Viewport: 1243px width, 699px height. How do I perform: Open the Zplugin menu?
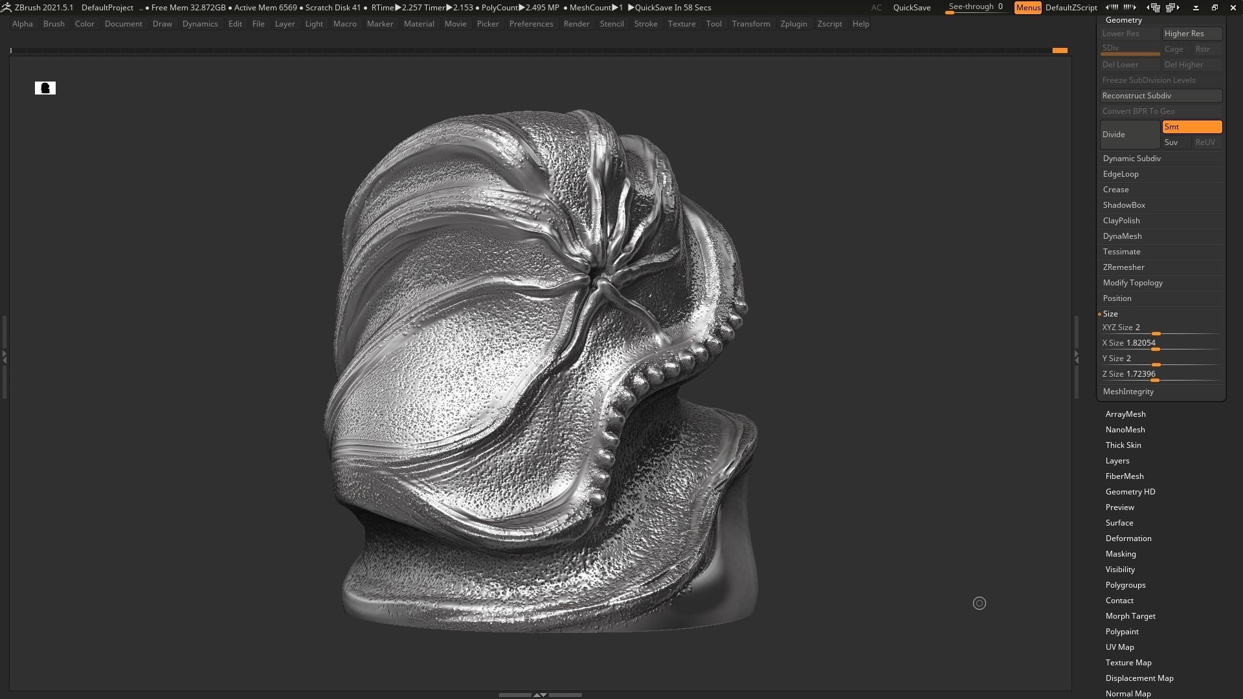794,24
